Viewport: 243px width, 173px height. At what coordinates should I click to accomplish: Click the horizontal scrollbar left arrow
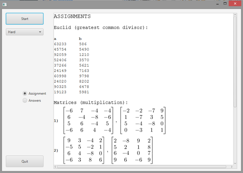coord(55,167)
